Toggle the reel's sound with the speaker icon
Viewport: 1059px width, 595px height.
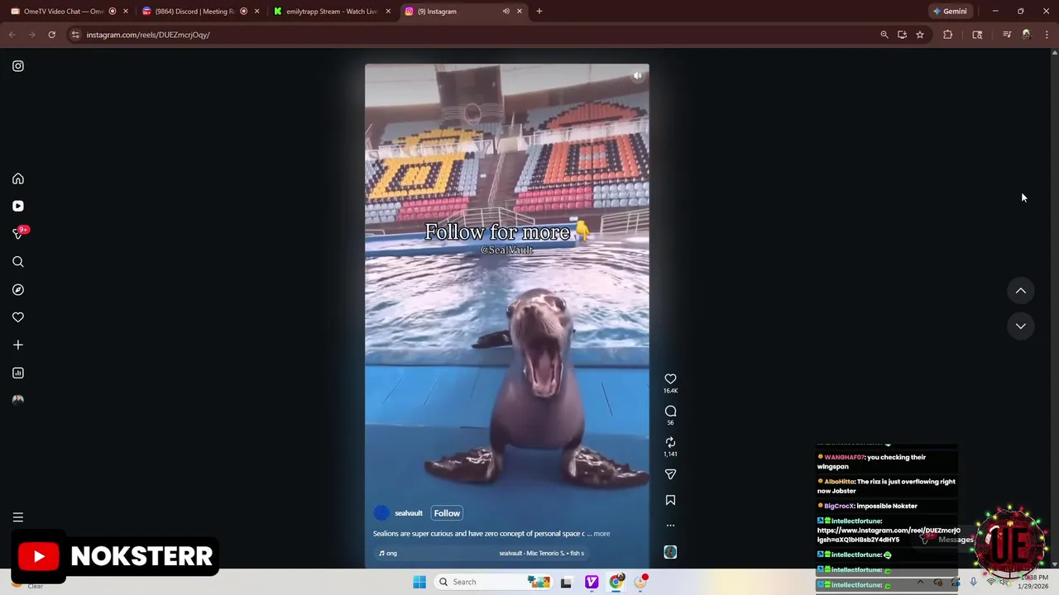pyautogui.click(x=637, y=75)
